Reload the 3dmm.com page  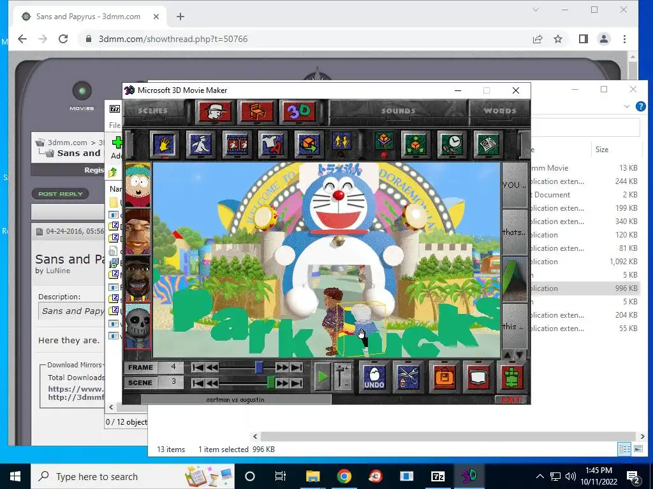click(63, 39)
